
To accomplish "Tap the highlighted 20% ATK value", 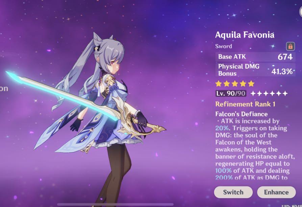I will coord(222,128).
